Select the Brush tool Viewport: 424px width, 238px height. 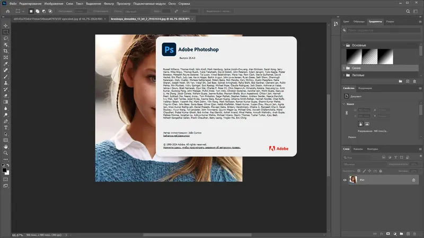(x=6, y=77)
